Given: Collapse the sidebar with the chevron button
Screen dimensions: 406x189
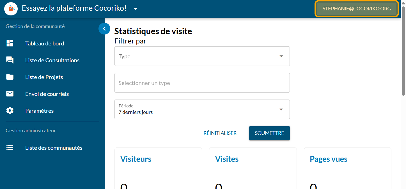Looking at the screenshot, I should 104,29.
